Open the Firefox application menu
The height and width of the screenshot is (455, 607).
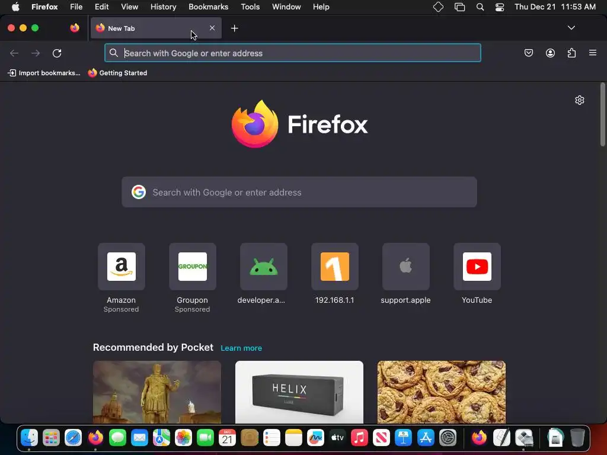pos(44,7)
